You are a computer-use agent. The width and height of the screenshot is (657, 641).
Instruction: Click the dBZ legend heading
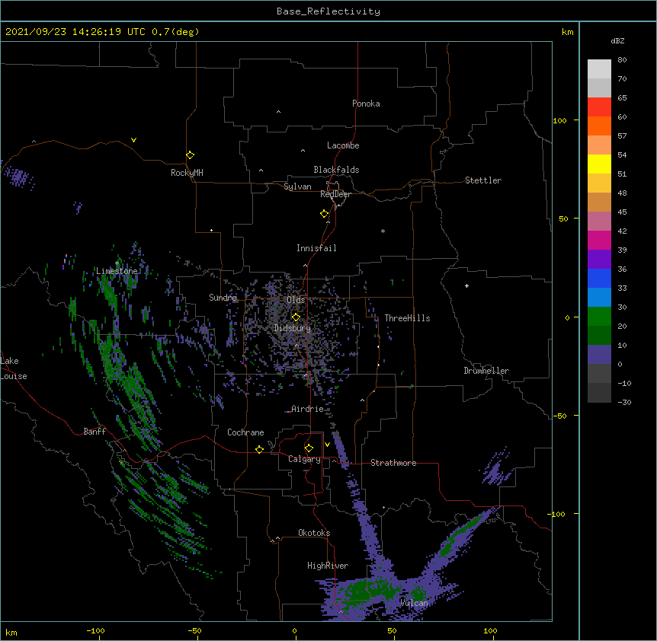(x=617, y=41)
